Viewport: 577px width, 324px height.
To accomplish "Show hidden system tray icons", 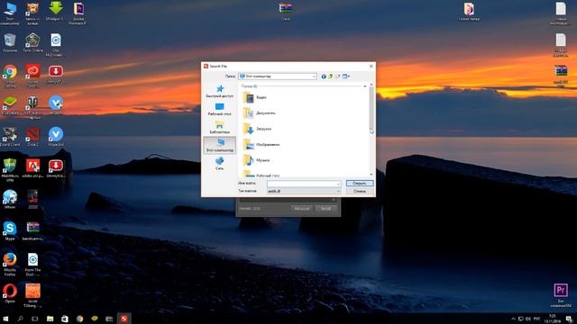I will point(513,319).
